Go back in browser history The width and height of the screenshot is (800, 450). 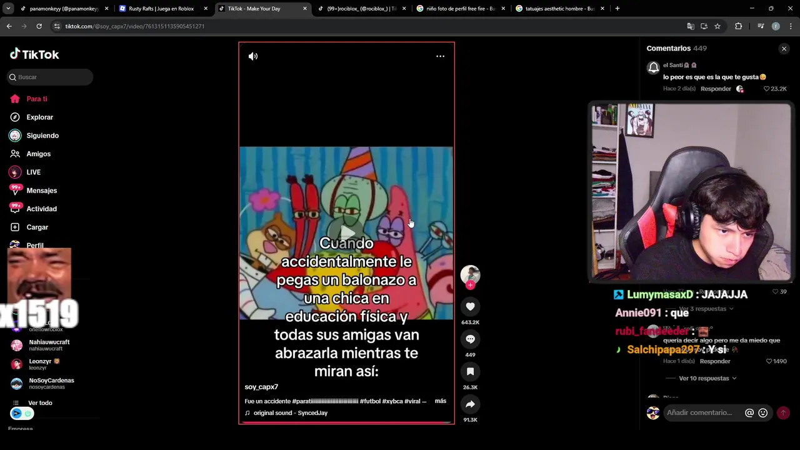pyautogui.click(x=9, y=26)
